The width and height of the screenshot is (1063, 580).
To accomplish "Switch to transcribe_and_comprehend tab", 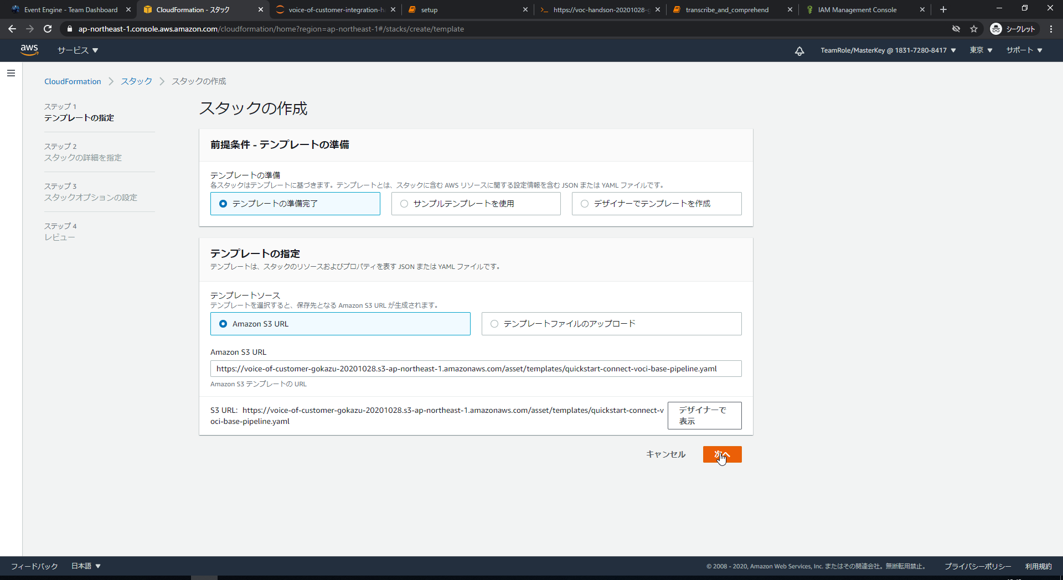I will [x=732, y=9].
